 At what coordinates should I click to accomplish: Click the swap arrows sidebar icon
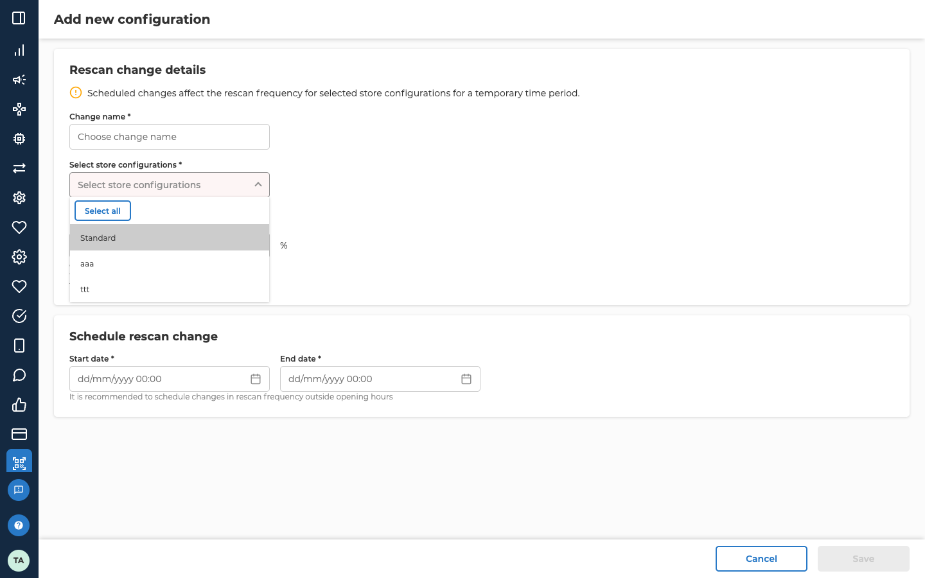19,168
